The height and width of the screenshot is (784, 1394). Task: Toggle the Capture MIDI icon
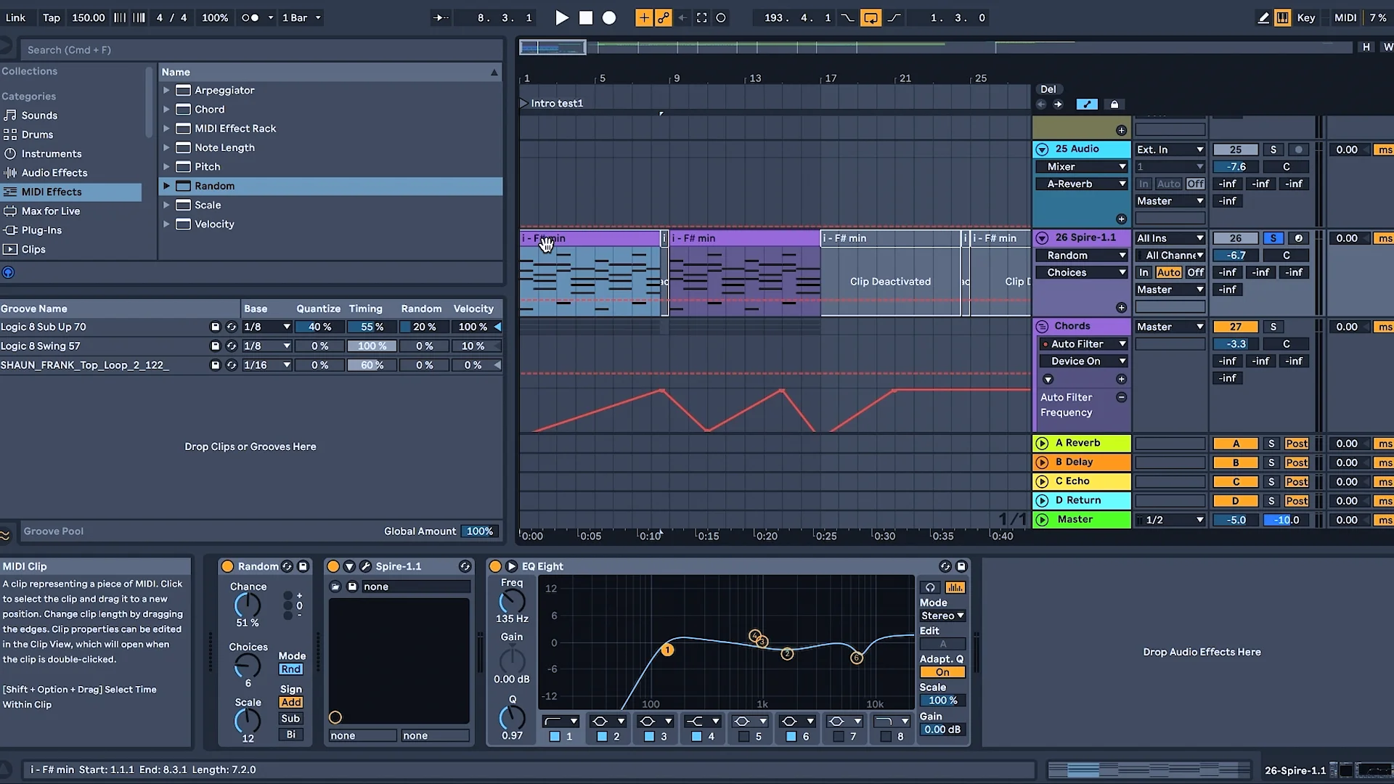click(x=701, y=18)
